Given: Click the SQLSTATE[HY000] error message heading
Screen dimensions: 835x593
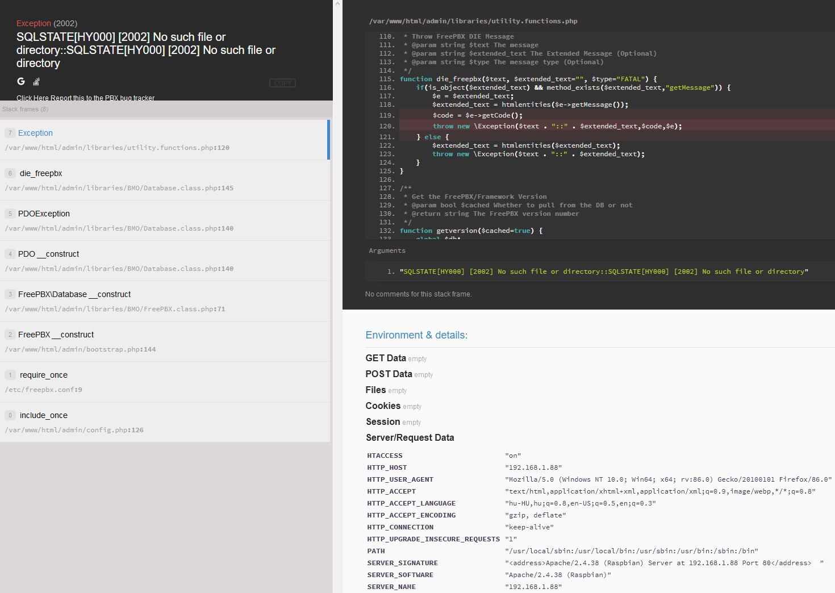Looking at the screenshot, I should click(x=146, y=50).
